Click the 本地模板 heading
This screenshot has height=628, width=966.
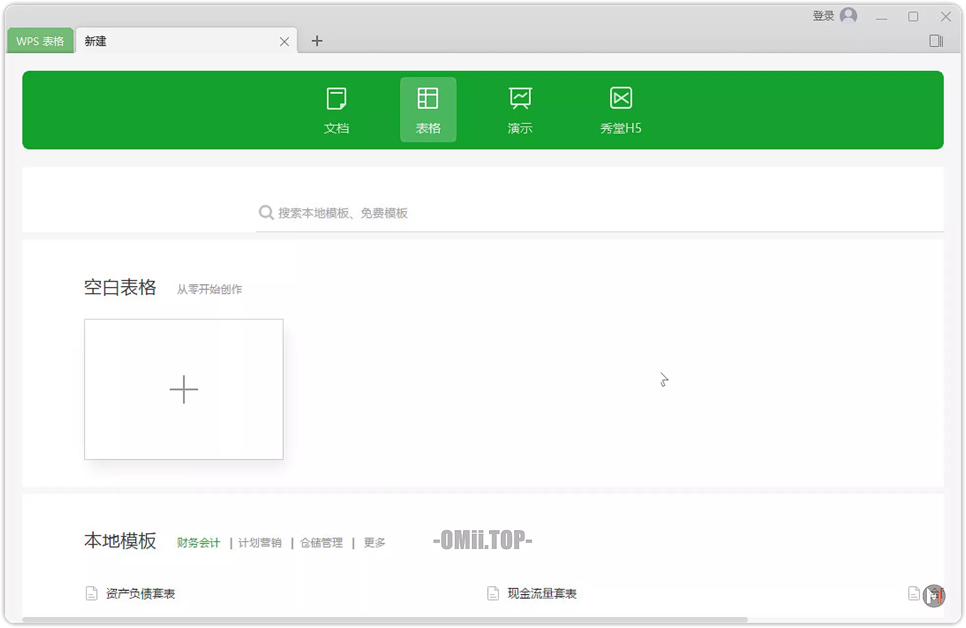click(x=120, y=541)
